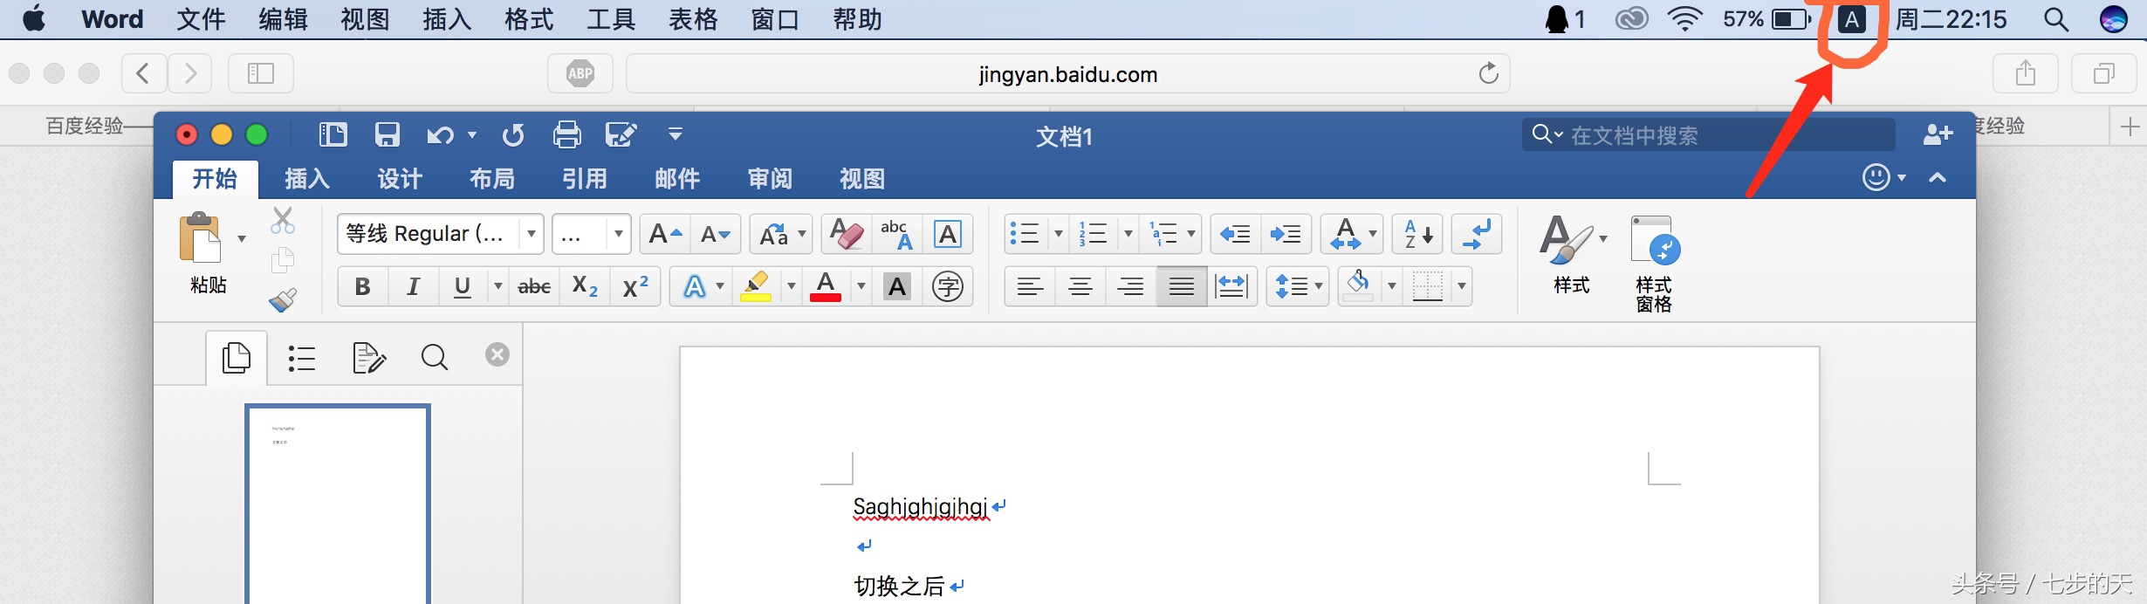Apply subscript X2 formatting
2147x604 pixels.
point(585,286)
